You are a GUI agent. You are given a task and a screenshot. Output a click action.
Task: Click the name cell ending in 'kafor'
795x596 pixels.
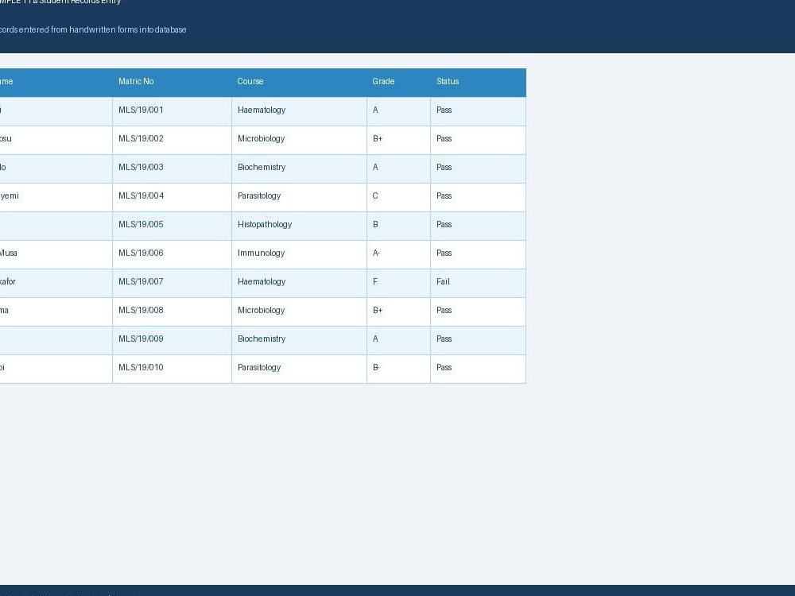click(x=56, y=284)
